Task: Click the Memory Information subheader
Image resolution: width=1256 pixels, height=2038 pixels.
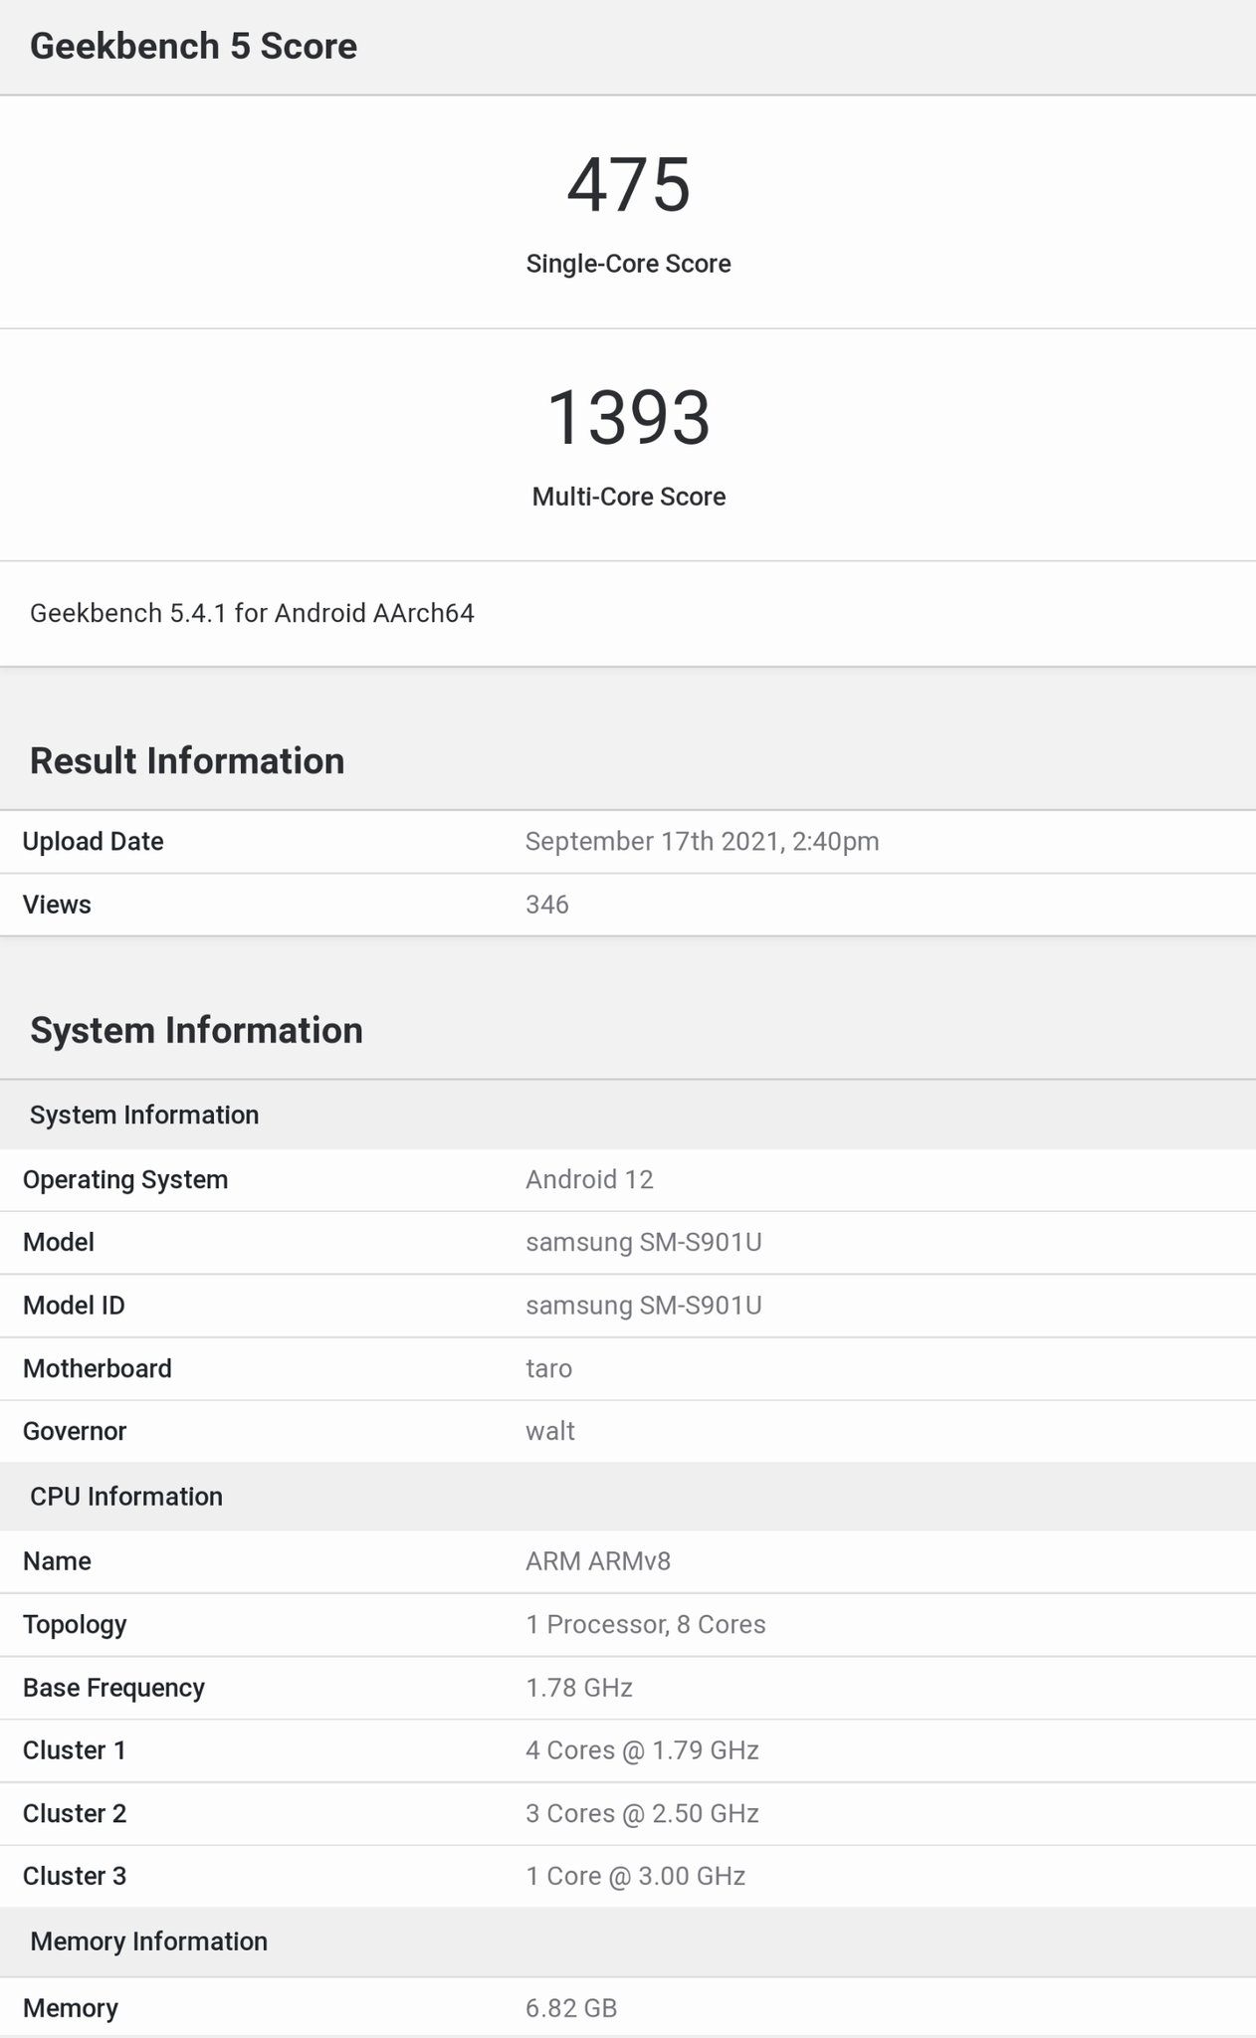Action: coord(148,1942)
